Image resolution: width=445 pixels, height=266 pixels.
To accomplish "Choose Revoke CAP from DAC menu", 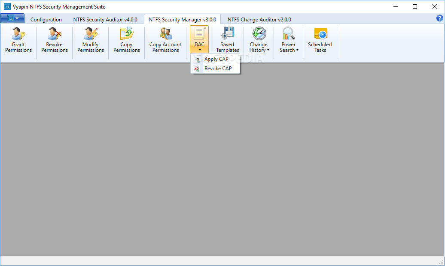I will (215, 69).
